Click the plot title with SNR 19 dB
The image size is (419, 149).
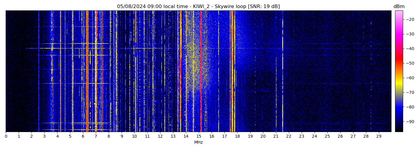198,6
